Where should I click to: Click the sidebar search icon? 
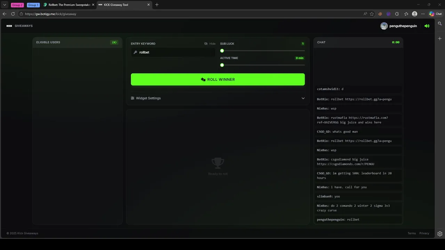(x=440, y=24)
